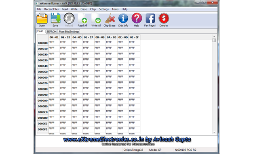Select column header 0A - 0B
This screenshot has width=253, height=154.
pyautogui.click(x=112, y=37)
